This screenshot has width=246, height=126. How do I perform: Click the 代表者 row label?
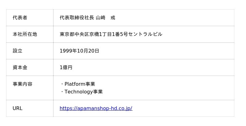click(20, 18)
